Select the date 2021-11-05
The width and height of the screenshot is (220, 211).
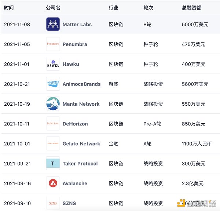click(17, 44)
